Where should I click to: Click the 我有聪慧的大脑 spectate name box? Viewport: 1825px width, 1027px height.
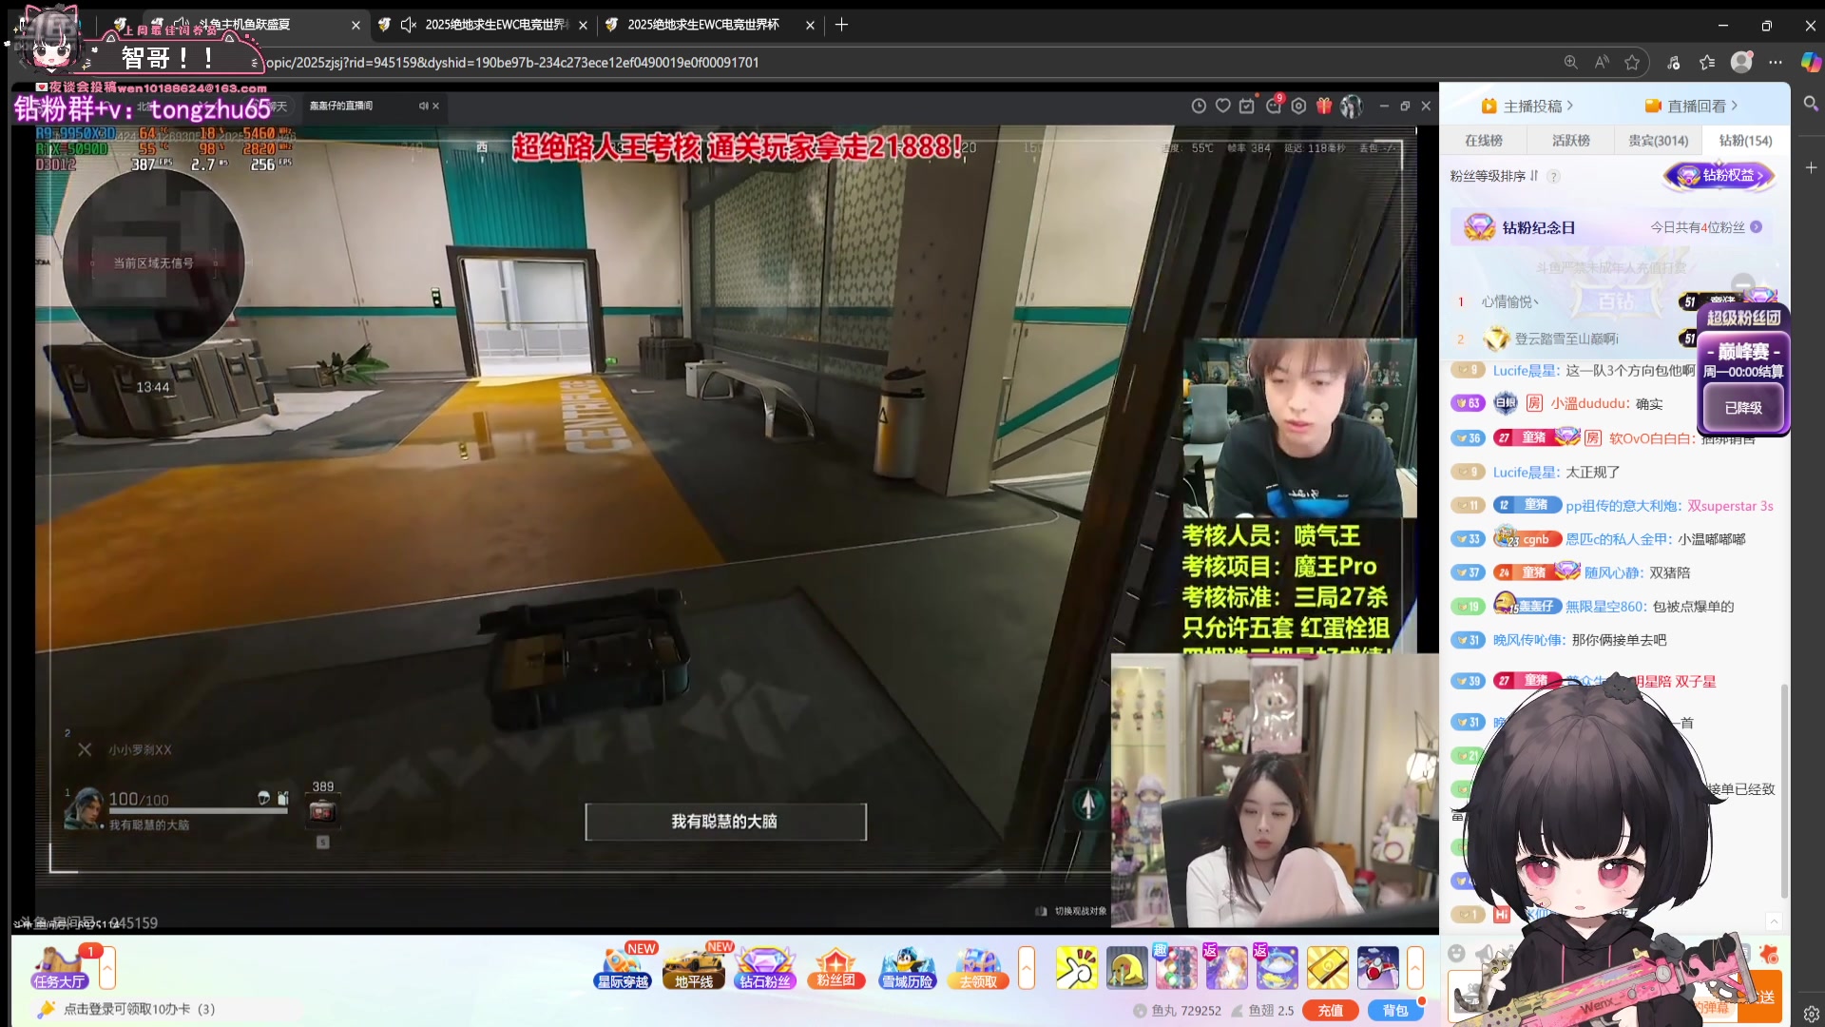(725, 822)
